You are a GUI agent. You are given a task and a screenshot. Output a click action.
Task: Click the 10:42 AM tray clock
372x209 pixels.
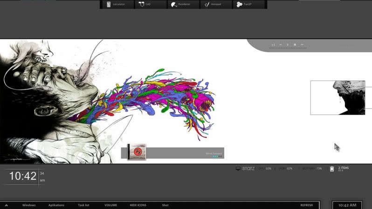pos(347,205)
